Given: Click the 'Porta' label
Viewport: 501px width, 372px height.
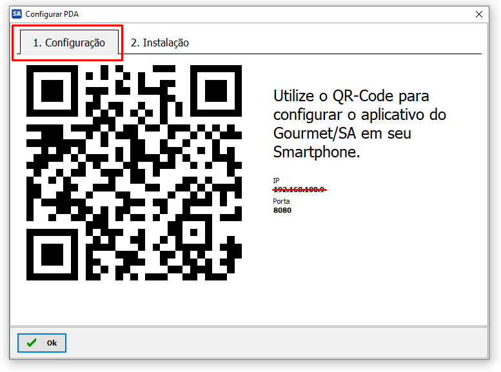Looking at the screenshot, I should click(x=281, y=201).
